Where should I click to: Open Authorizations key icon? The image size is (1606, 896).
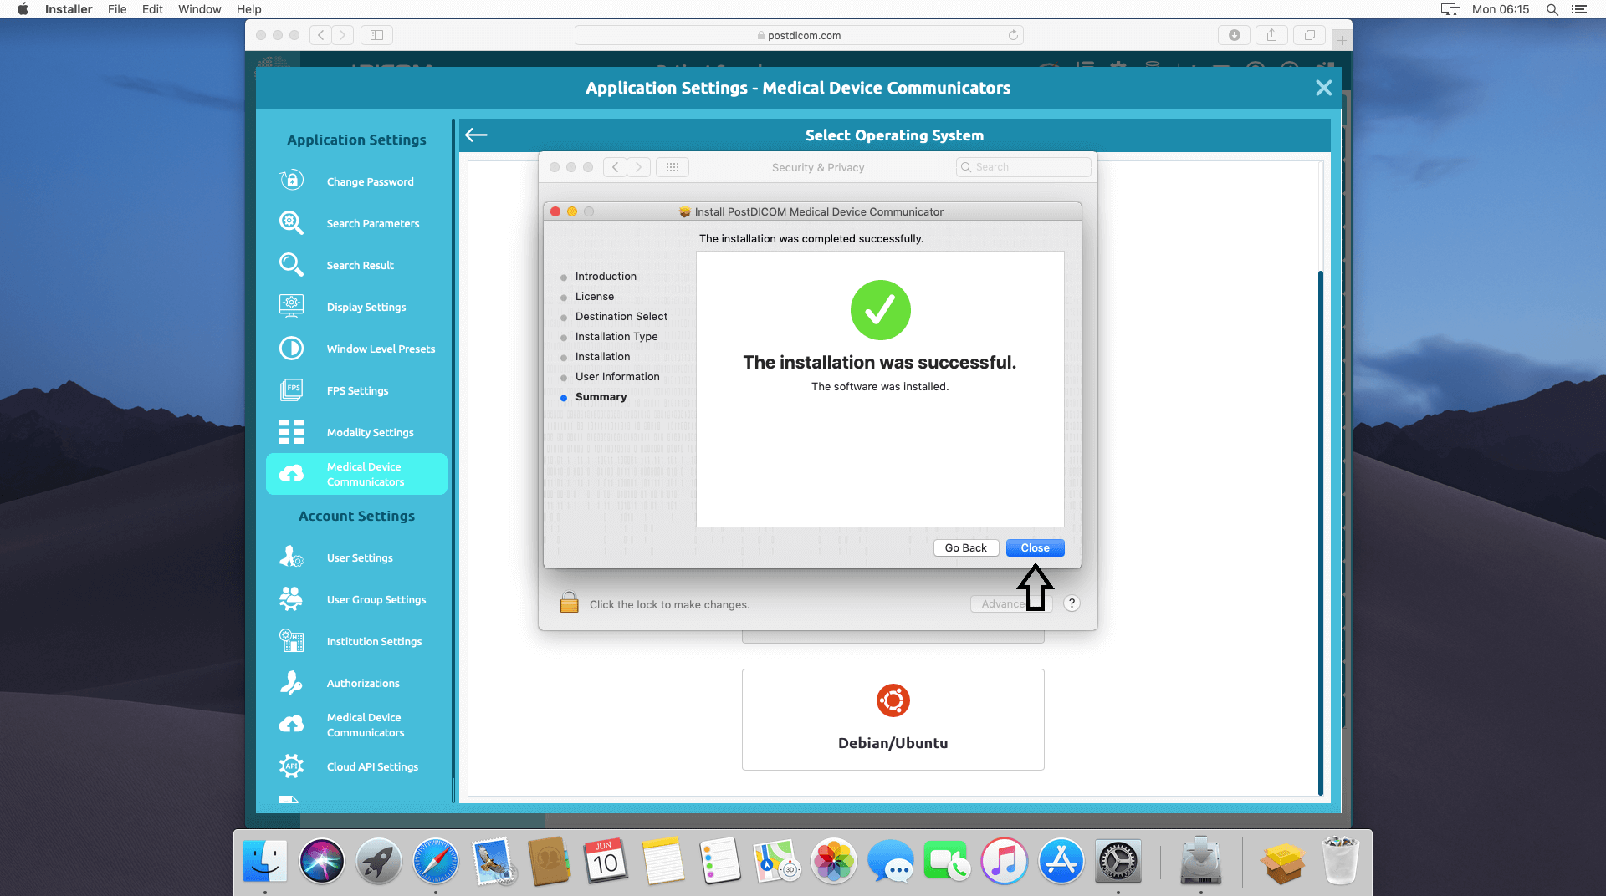[x=291, y=682]
